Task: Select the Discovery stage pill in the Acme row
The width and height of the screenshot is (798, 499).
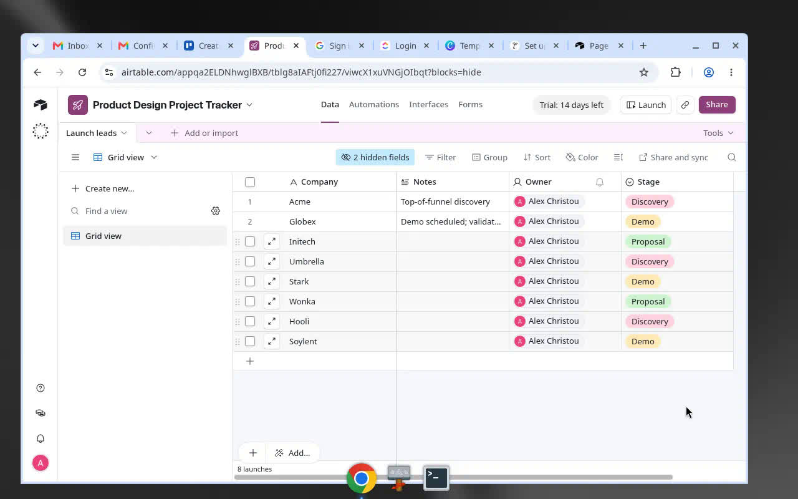Action: 650,201
